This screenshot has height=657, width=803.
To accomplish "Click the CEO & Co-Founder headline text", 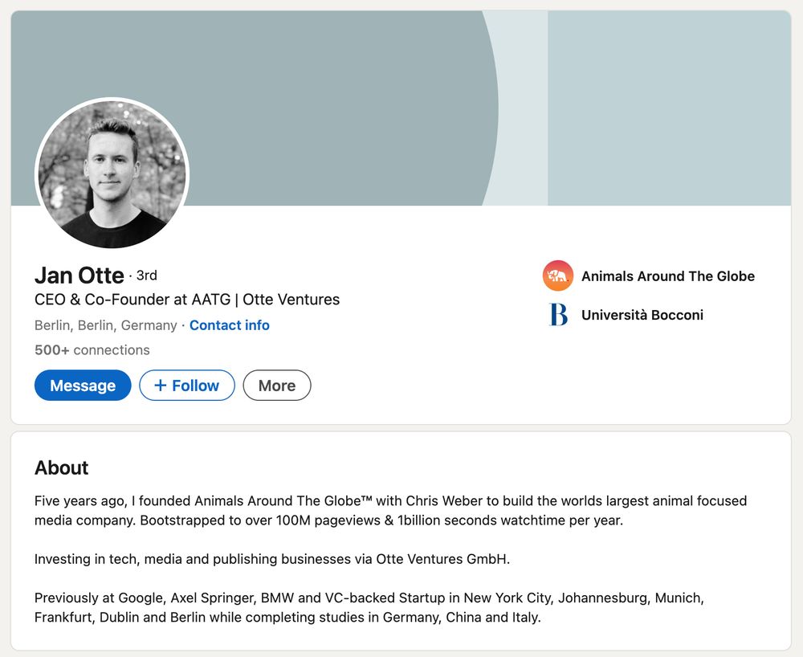I will coord(187,299).
